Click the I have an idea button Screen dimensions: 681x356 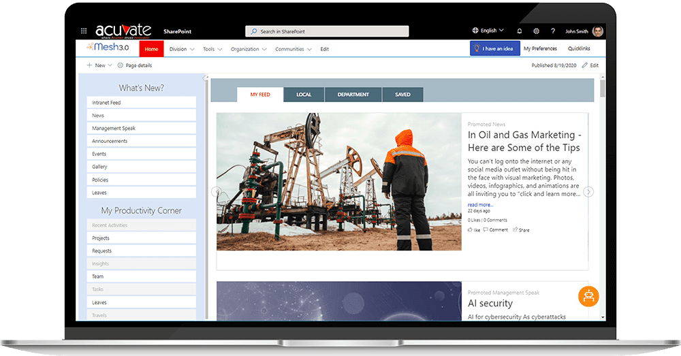495,49
